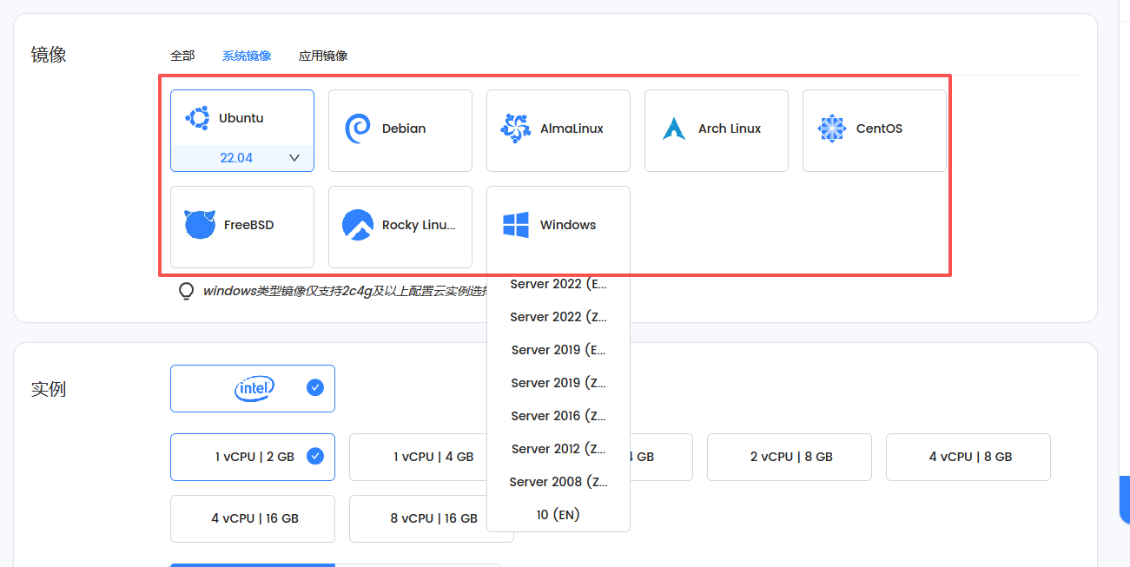Switch to the 应用镜像 tab
The height and width of the screenshot is (567, 1130).
[x=323, y=55]
